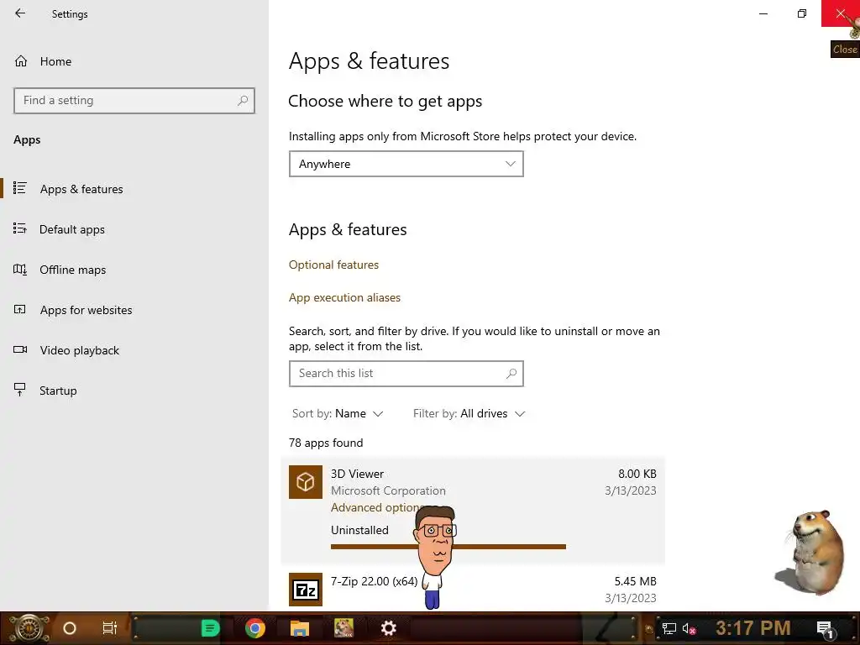This screenshot has width=860, height=645.
Task: Click the 3D Viewer uninstall progress bar
Action: tap(448, 547)
